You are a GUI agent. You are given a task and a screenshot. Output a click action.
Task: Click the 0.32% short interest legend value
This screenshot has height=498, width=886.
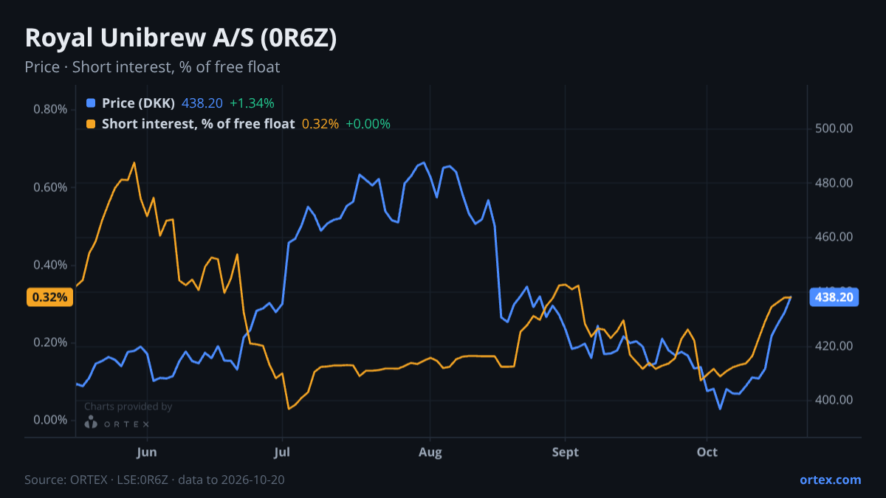tap(320, 124)
